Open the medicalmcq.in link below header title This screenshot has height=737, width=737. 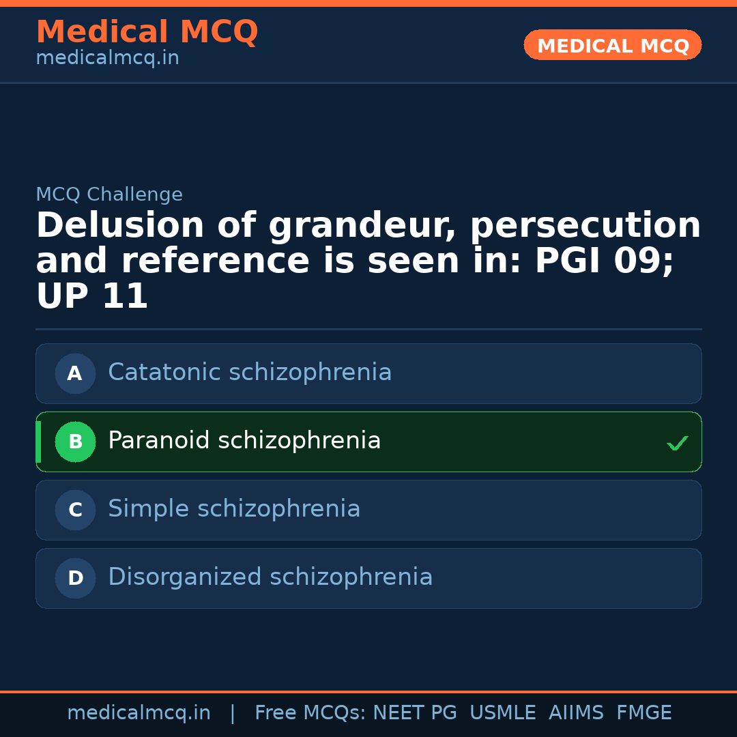[107, 58]
